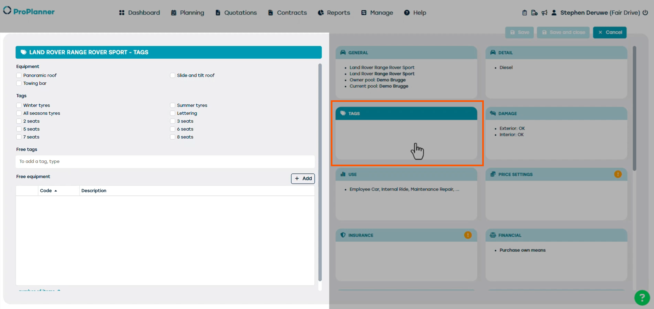This screenshot has width=654, height=309.
Task: Click the power logout icon
Action: point(645,13)
